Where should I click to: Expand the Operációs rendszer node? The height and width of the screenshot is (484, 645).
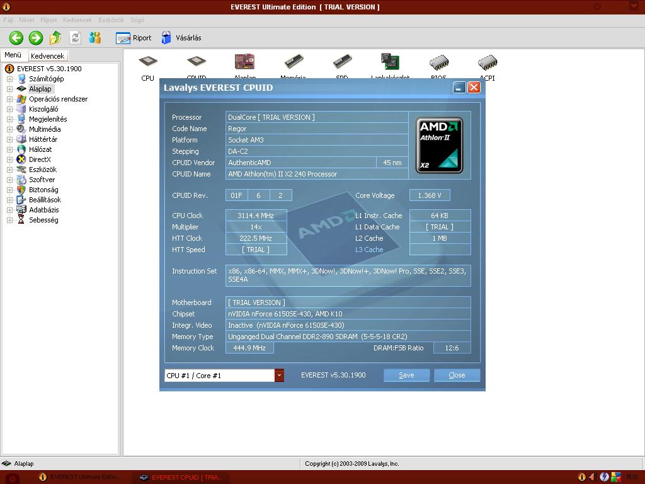point(9,99)
